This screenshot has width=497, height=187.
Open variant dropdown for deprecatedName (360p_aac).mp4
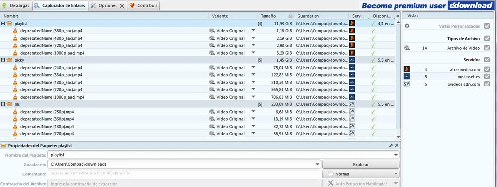coord(253,31)
